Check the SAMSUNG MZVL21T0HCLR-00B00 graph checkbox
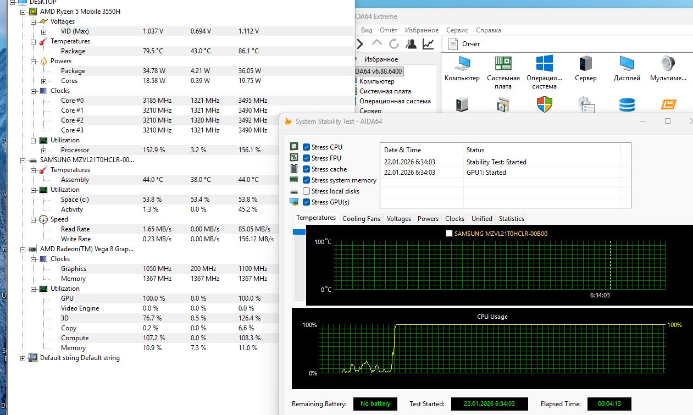 click(449, 234)
